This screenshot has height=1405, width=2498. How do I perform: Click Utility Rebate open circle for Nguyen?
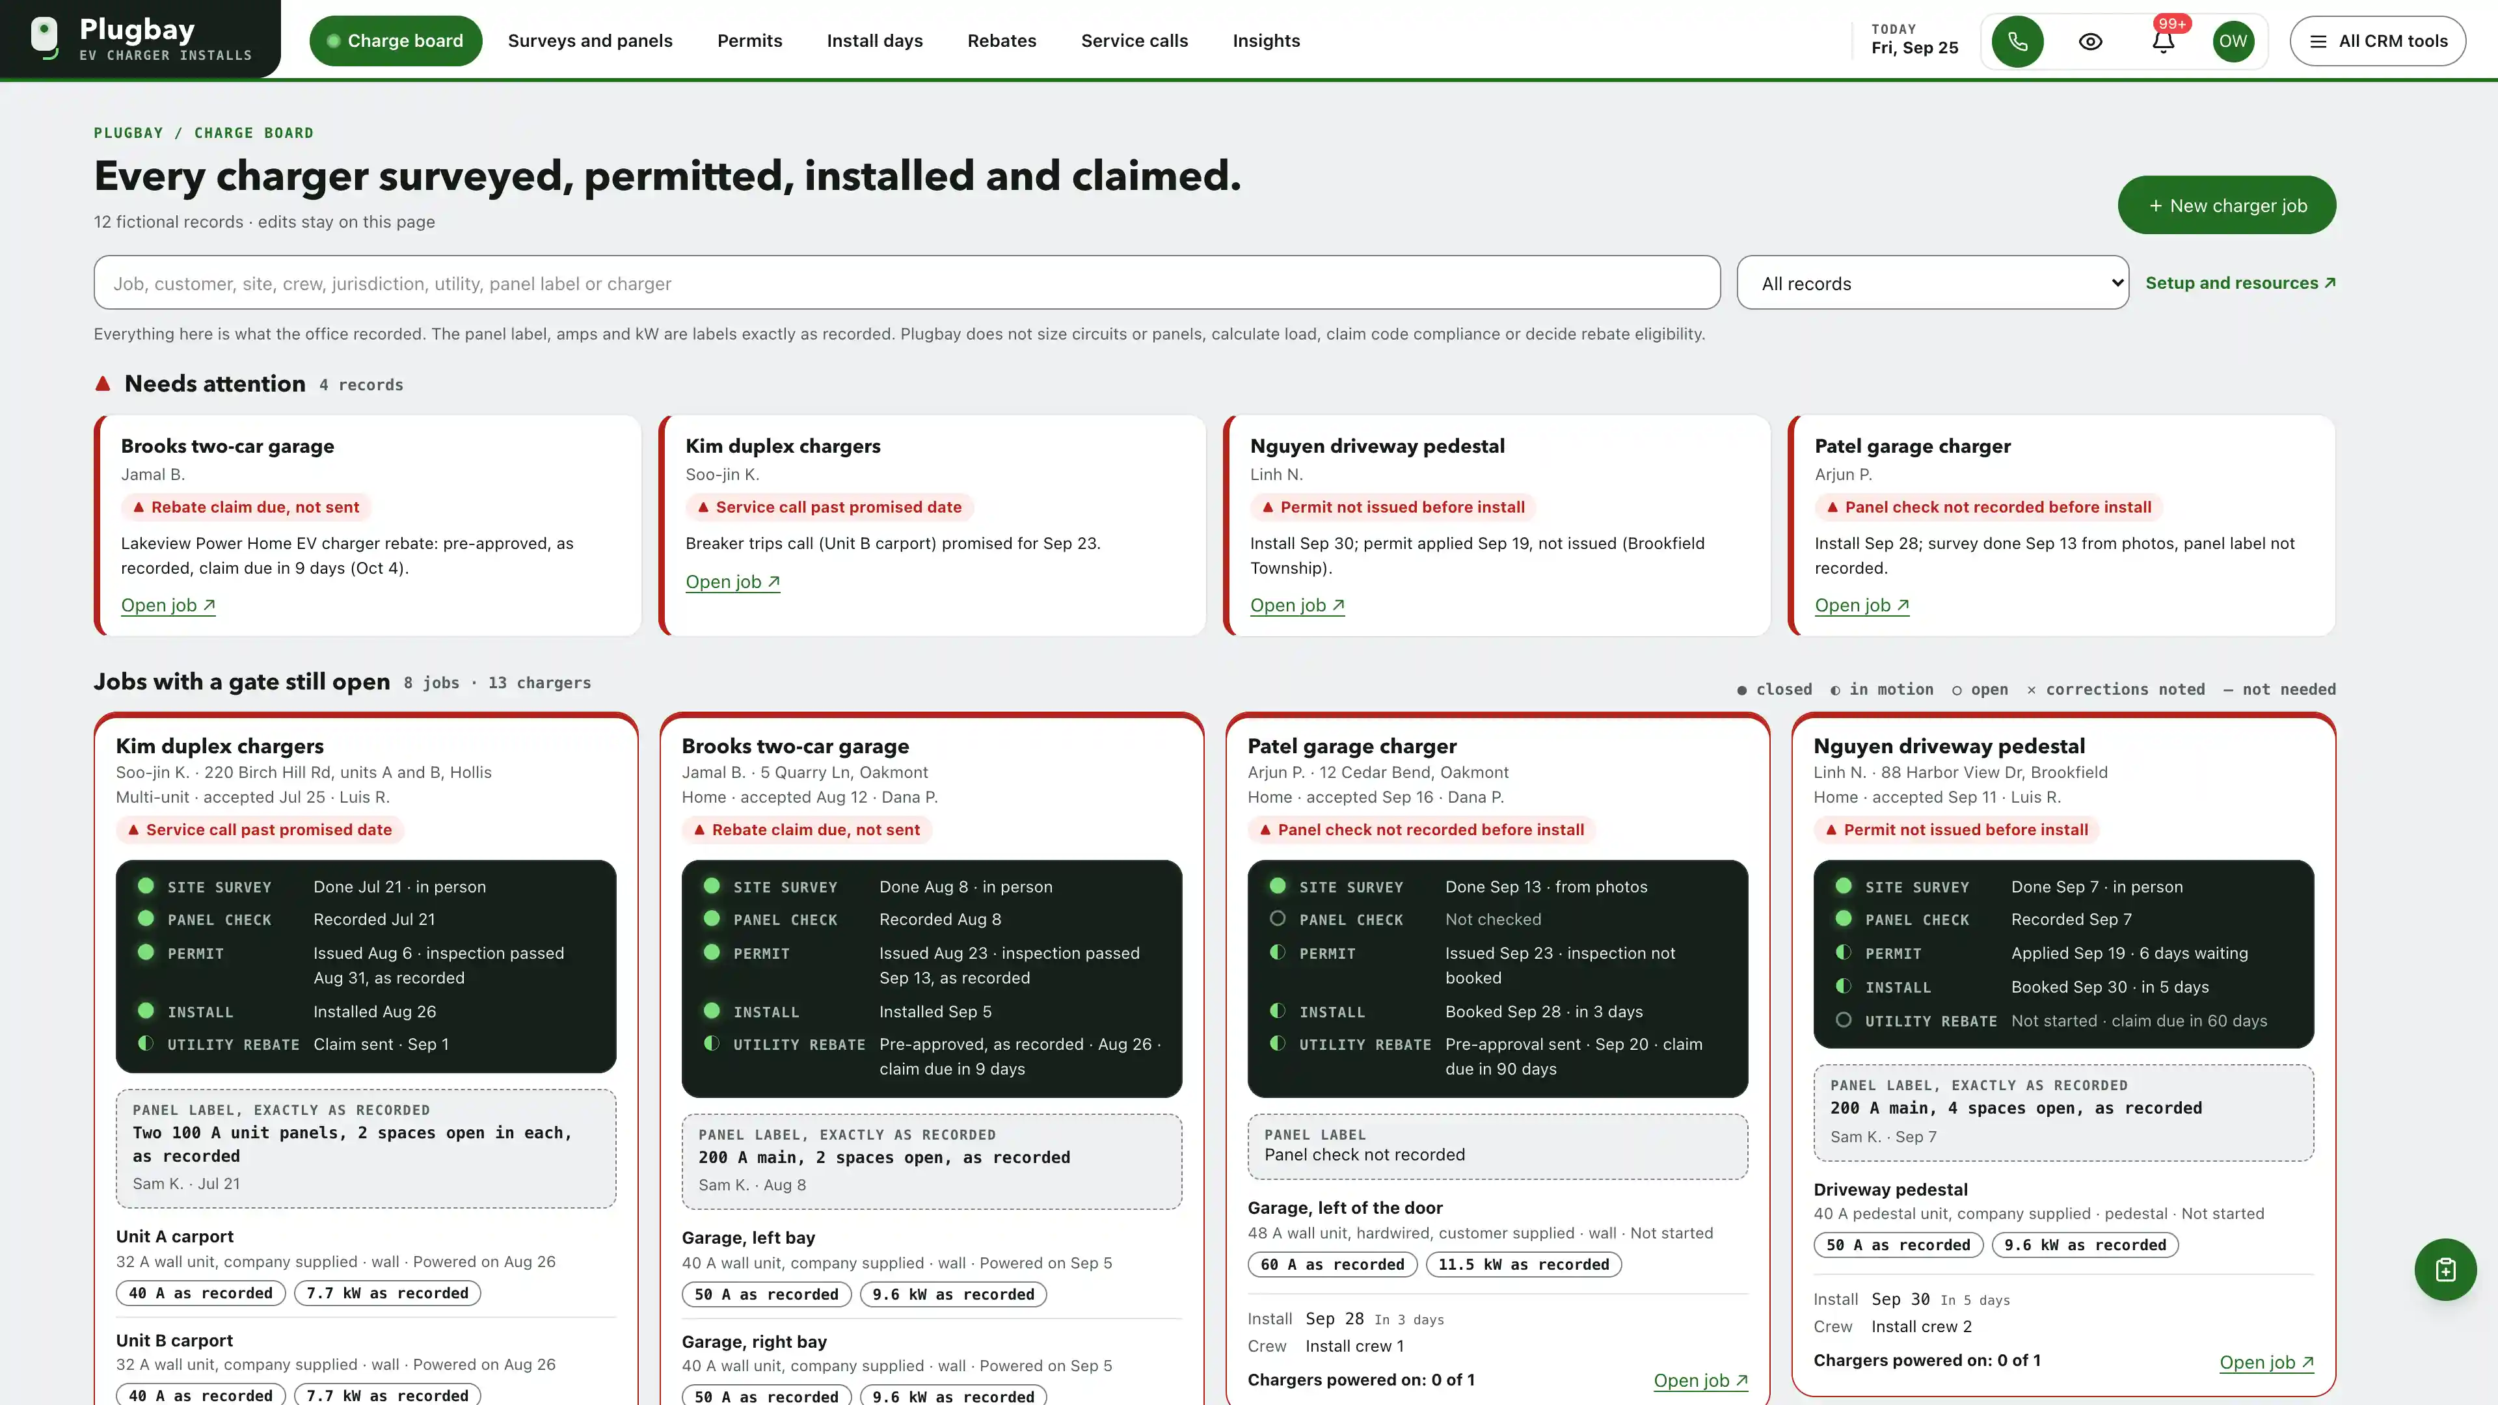1844,1020
